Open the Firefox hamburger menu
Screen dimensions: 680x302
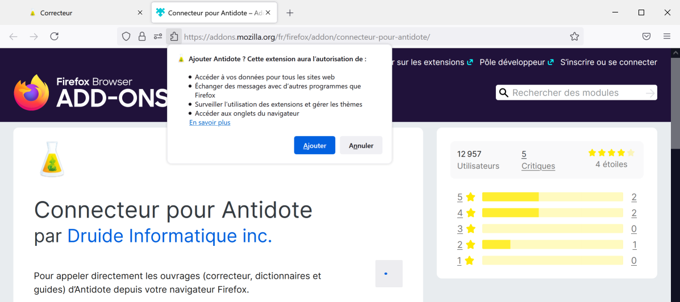[x=667, y=36]
